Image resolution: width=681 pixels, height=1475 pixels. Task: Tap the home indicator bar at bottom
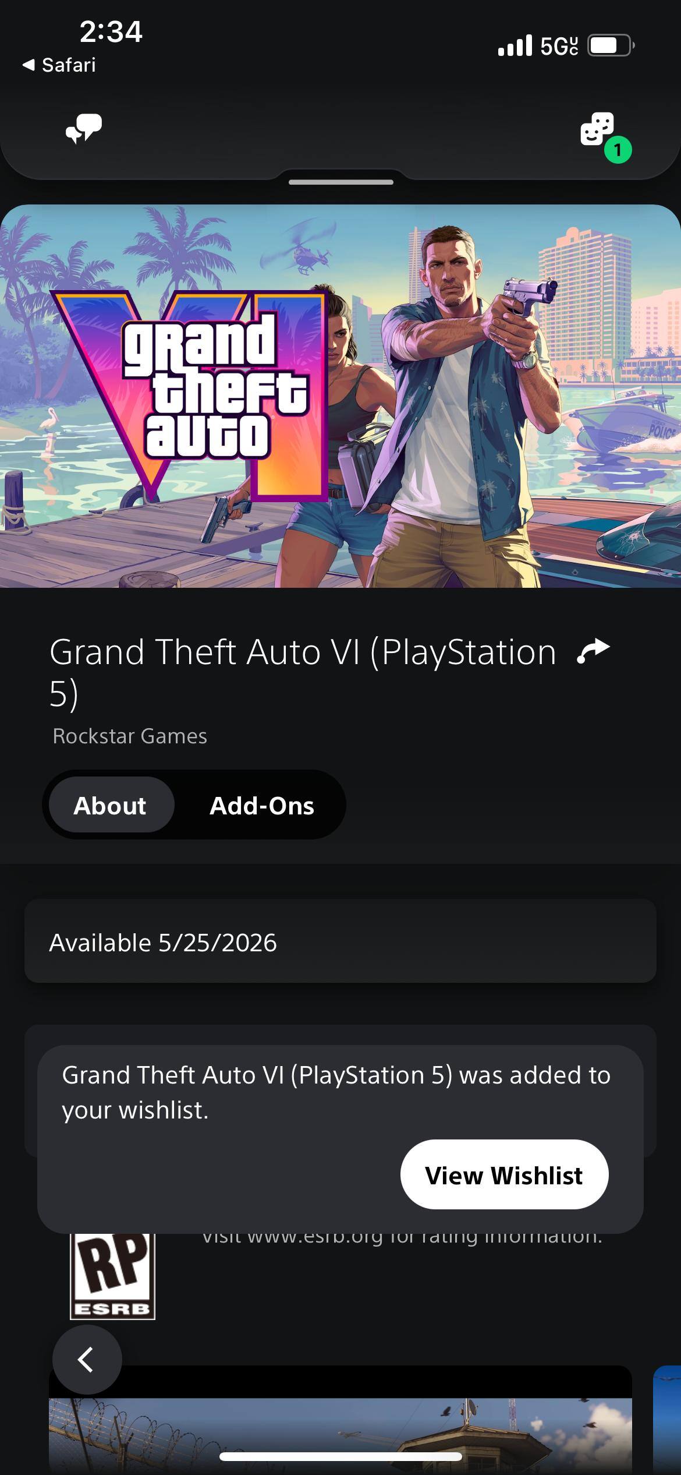(340, 1456)
